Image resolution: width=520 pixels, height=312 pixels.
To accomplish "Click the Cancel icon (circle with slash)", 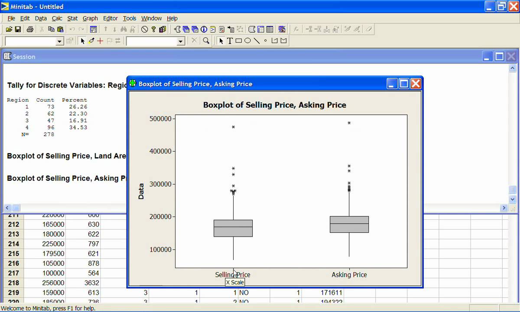I will point(144,29).
